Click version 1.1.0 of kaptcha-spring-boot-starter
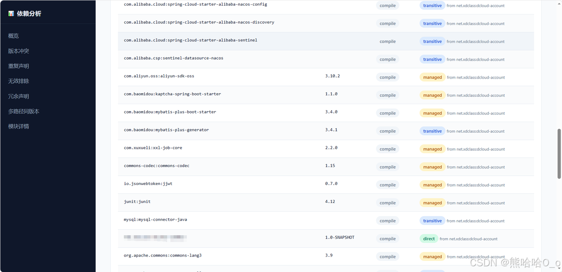 (331, 94)
